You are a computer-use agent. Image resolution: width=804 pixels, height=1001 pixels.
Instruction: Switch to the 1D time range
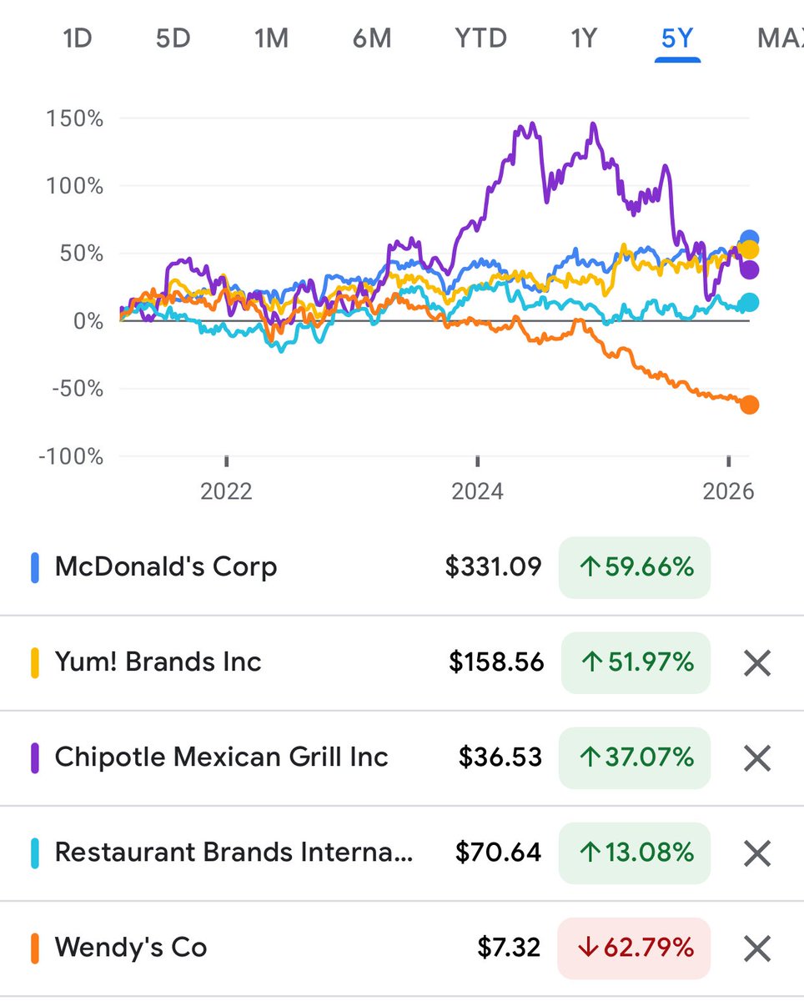pyautogui.click(x=78, y=38)
